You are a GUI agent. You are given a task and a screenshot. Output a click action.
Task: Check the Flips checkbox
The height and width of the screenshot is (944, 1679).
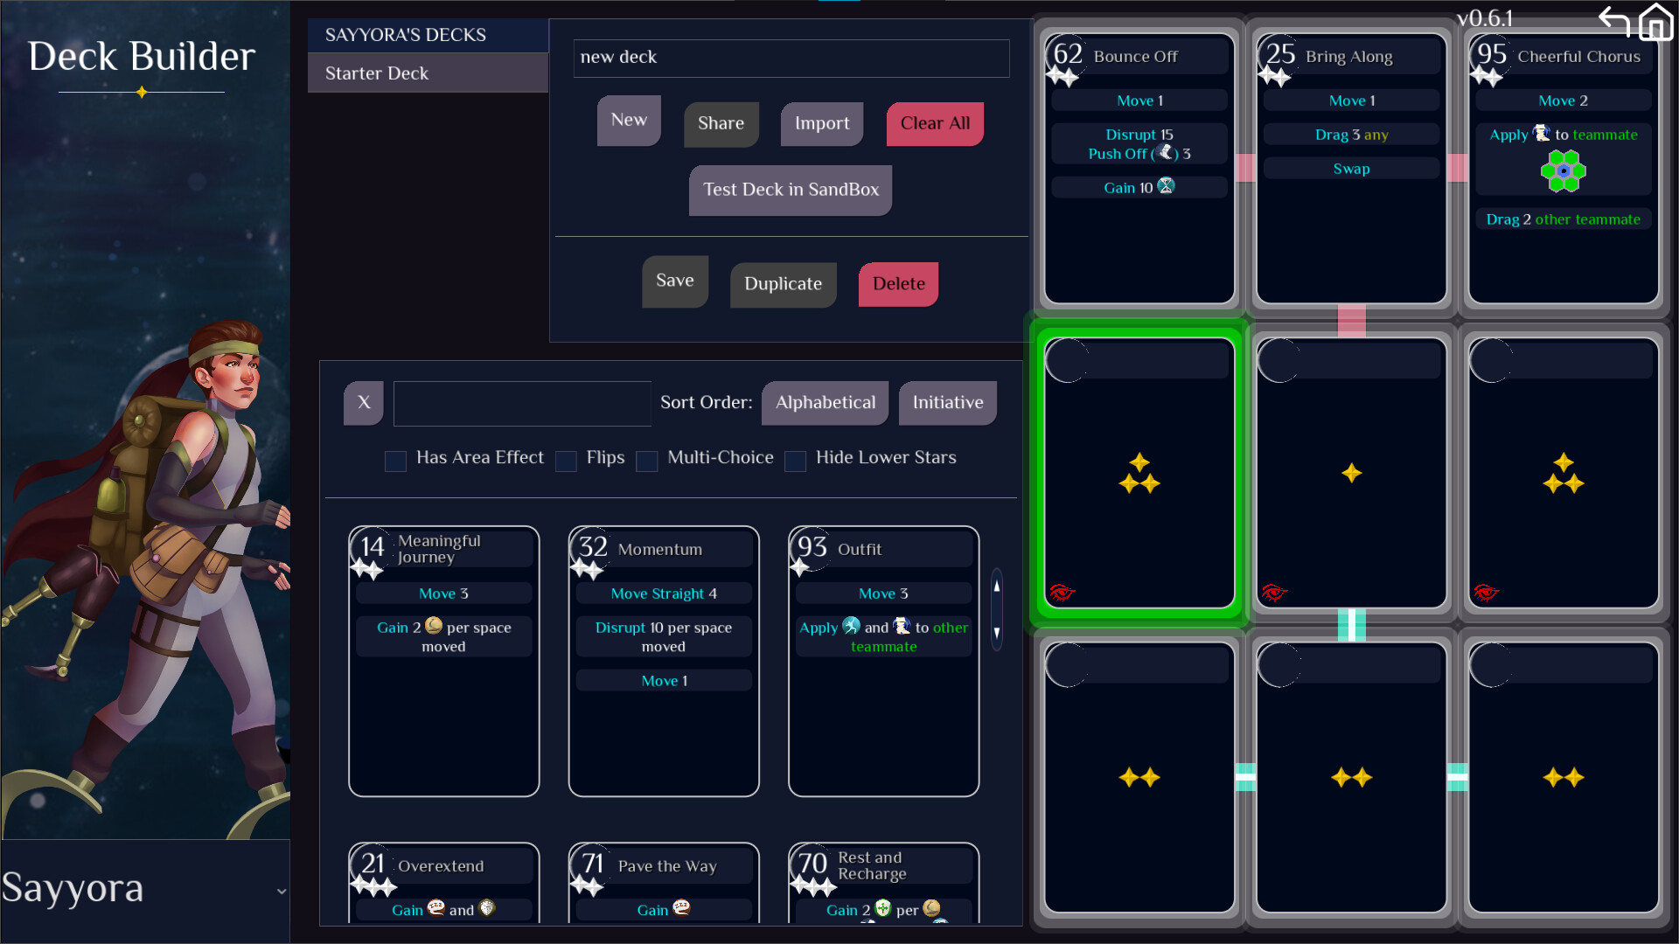point(566,461)
